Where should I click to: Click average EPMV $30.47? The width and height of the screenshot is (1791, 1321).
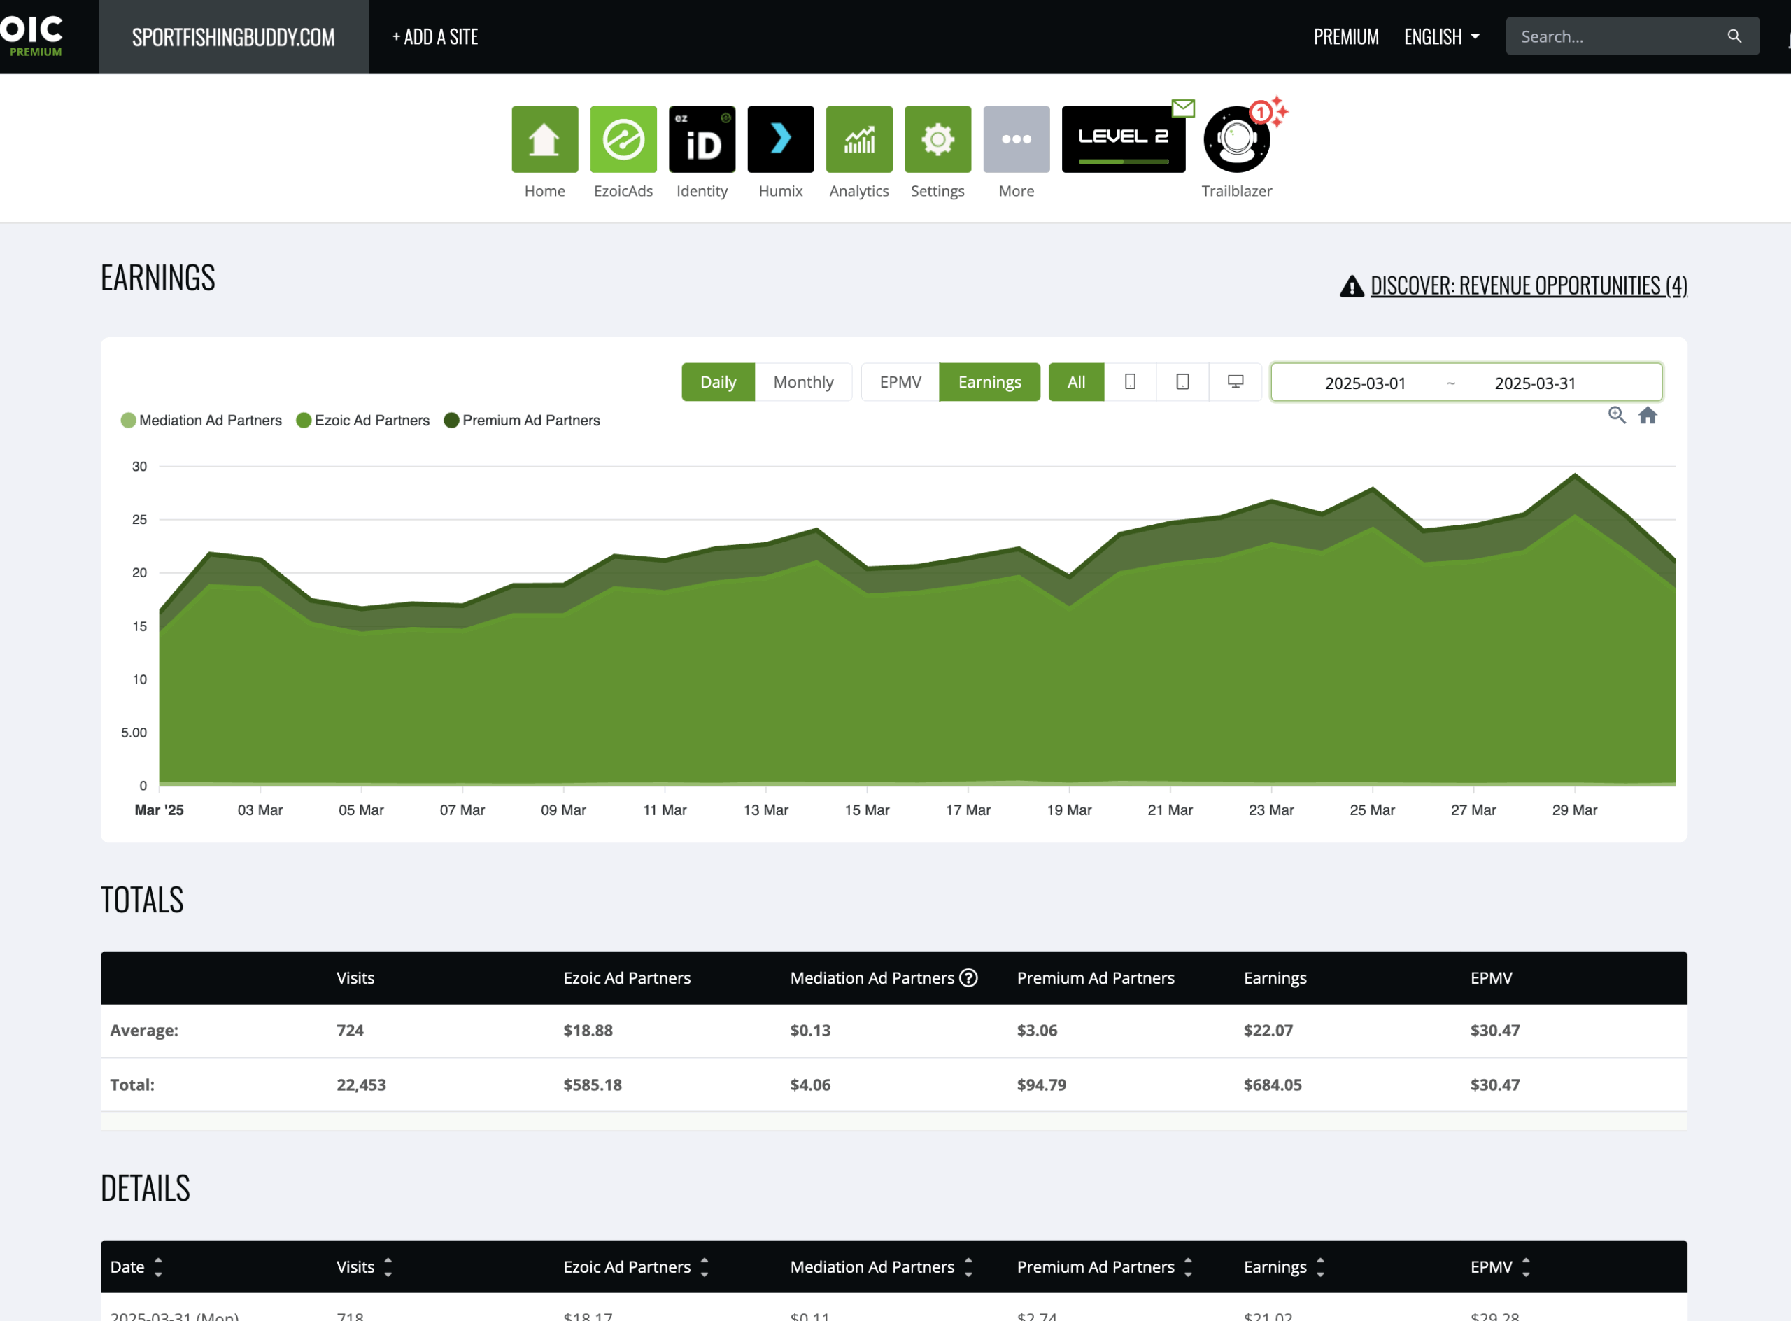pyautogui.click(x=1494, y=1031)
